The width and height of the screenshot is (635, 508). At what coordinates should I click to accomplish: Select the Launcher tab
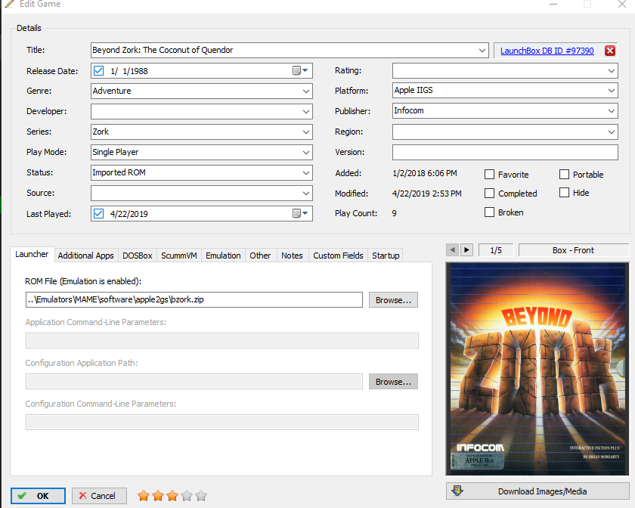click(x=32, y=255)
